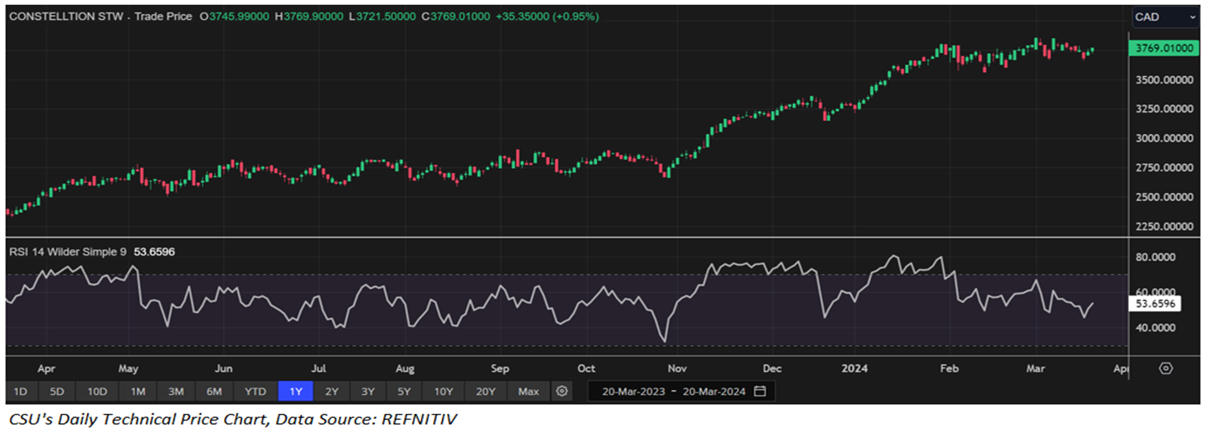
Task: Open range settings gear beside Max
Action: pyautogui.click(x=562, y=391)
